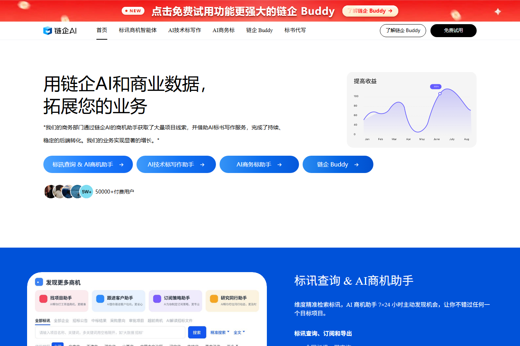Go to 标讯商机智能体 in the navigation
520x346 pixels.
pyautogui.click(x=138, y=30)
